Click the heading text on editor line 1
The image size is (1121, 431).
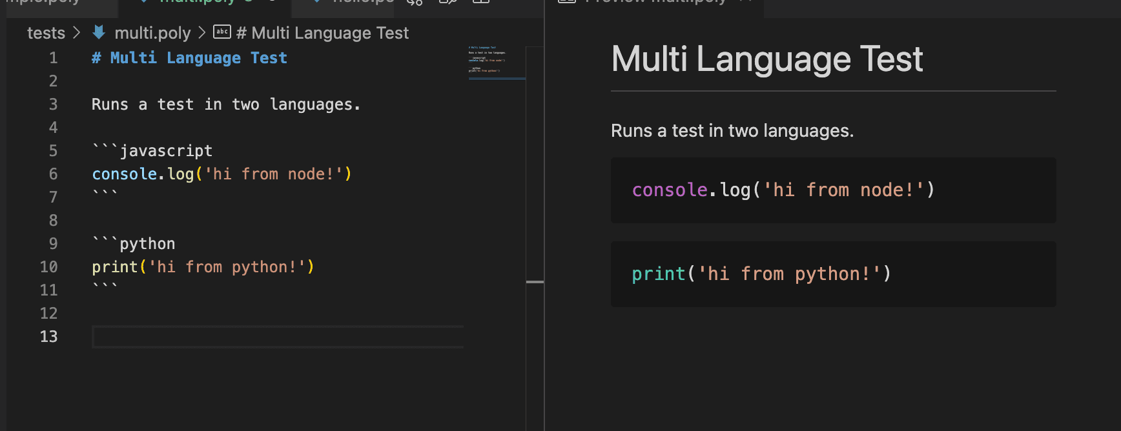click(189, 58)
